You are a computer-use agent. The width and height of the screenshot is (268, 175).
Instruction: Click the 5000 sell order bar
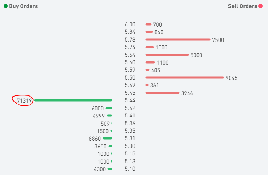pyautogui.click(x=167, y=55)
